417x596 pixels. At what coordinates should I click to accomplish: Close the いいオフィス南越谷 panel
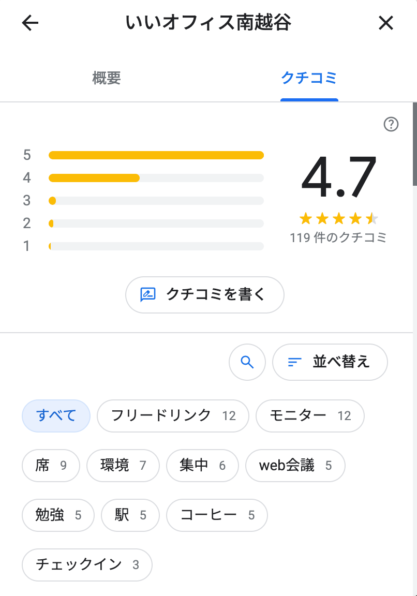click(386, 23)
